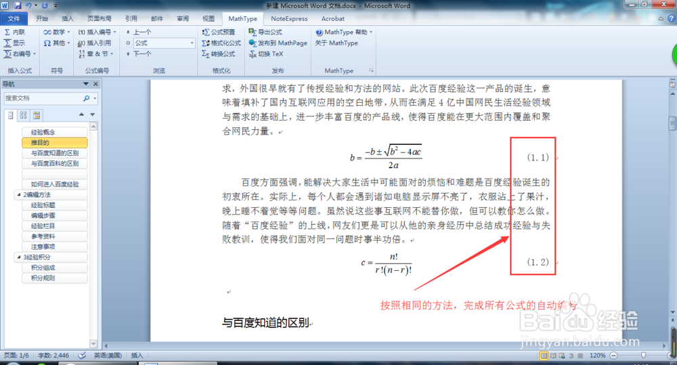Show page thumbnails tab in navigation pane
677x365 pixels.
[x=23, y=115]
